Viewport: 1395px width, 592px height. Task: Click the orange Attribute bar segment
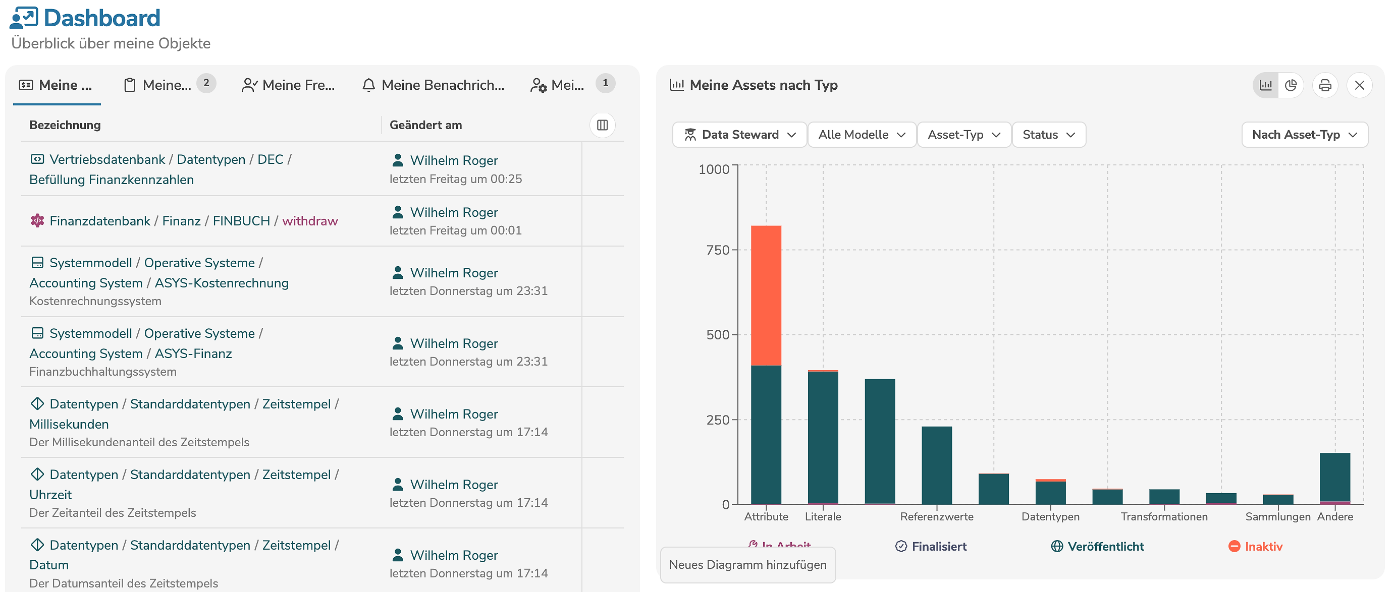766,295
